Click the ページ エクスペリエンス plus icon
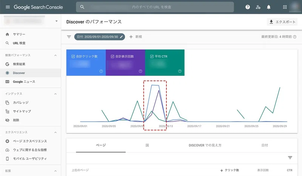This screenshot has width=302, height=176. pyautogui.click(x=7, y=141)
